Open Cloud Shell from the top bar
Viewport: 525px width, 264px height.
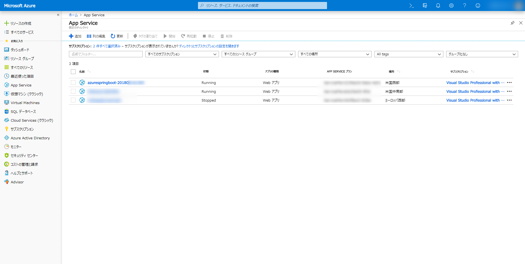pyautogui.click(x=411, y=6)
